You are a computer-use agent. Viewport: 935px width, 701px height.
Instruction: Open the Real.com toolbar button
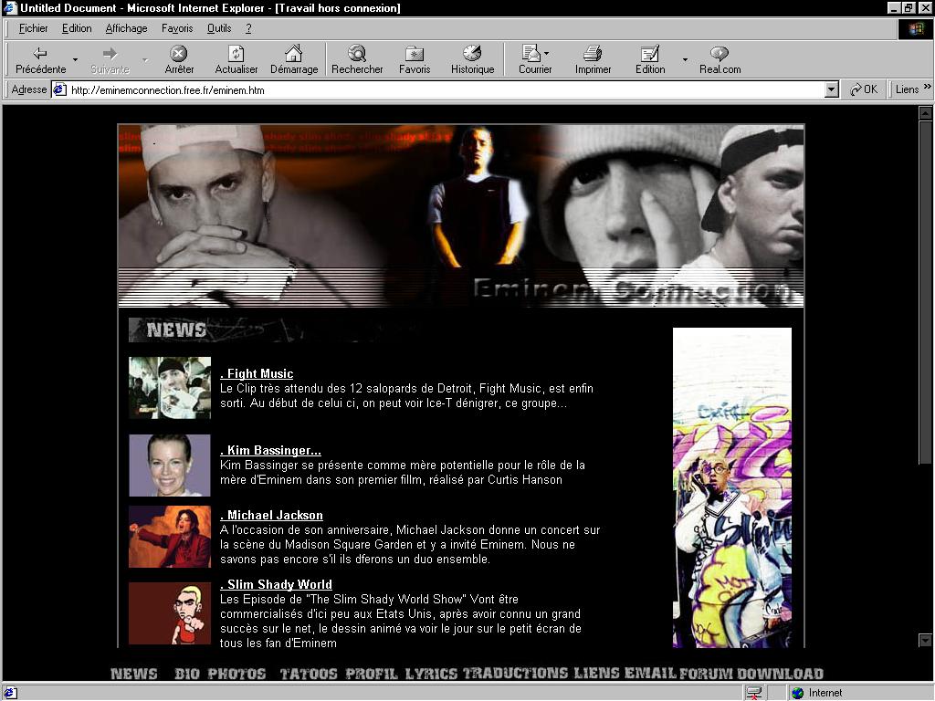click(x=720, y=60)
